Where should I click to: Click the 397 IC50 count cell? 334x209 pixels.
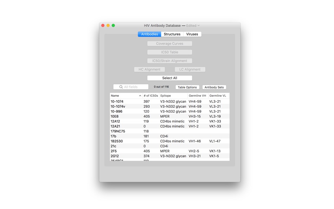coord(147,102)
